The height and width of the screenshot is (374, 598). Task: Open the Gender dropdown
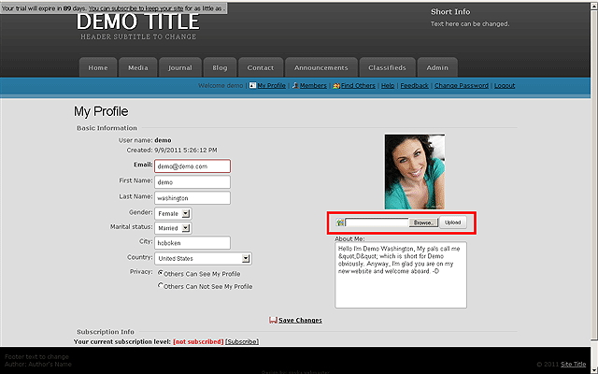point(185,213)
